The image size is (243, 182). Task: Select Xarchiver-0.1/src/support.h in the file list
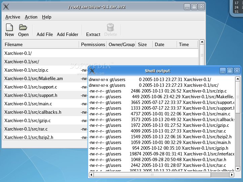(x=45, y=95)
